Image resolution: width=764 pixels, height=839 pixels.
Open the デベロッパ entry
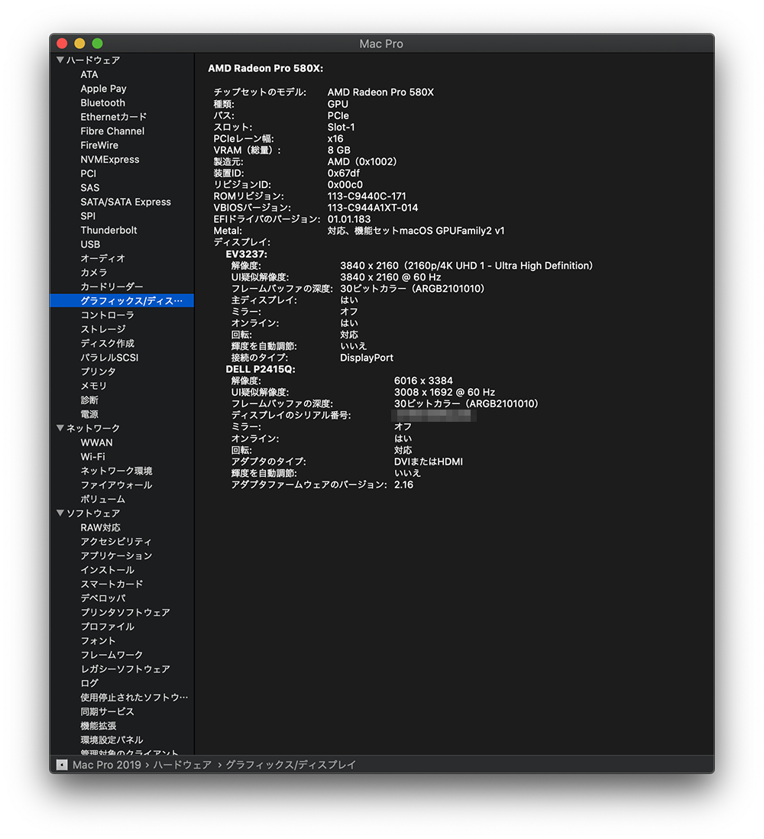[102, 598]
